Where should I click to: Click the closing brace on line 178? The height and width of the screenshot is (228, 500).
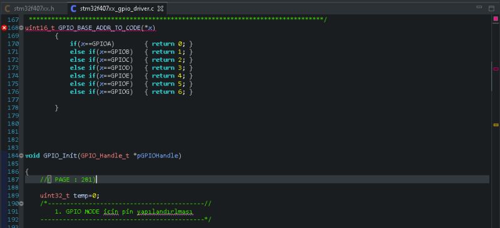click(x=56, y=107)
